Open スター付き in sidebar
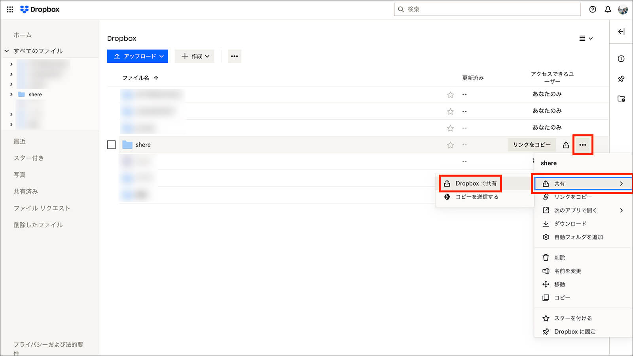The width and height of the screenshot is (633, 356). (29, 158)
